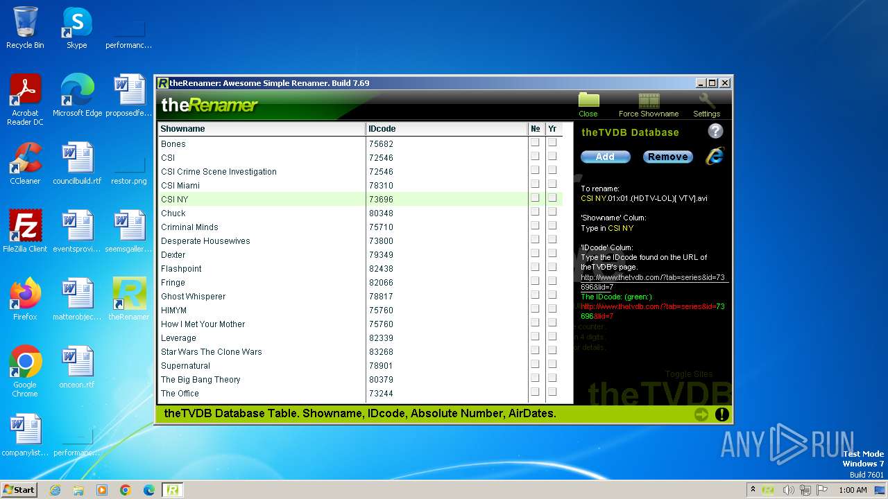Click Edge icon in taskbar
This screenshot has width=888, height=499.
(x=149, y=490)
